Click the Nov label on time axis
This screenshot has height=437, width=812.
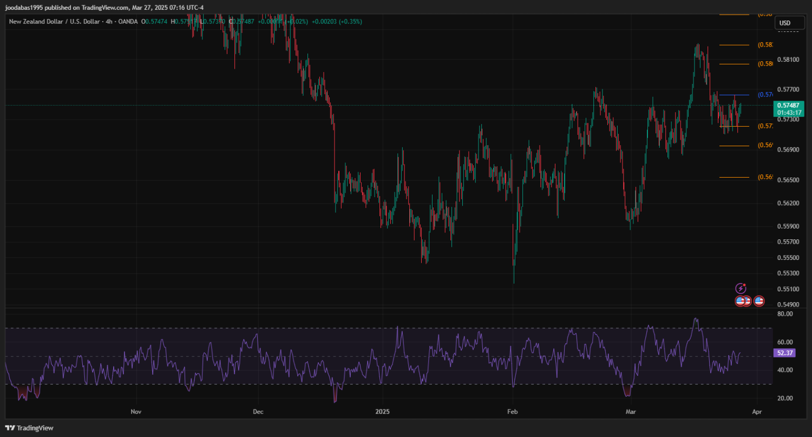(136, 412)
